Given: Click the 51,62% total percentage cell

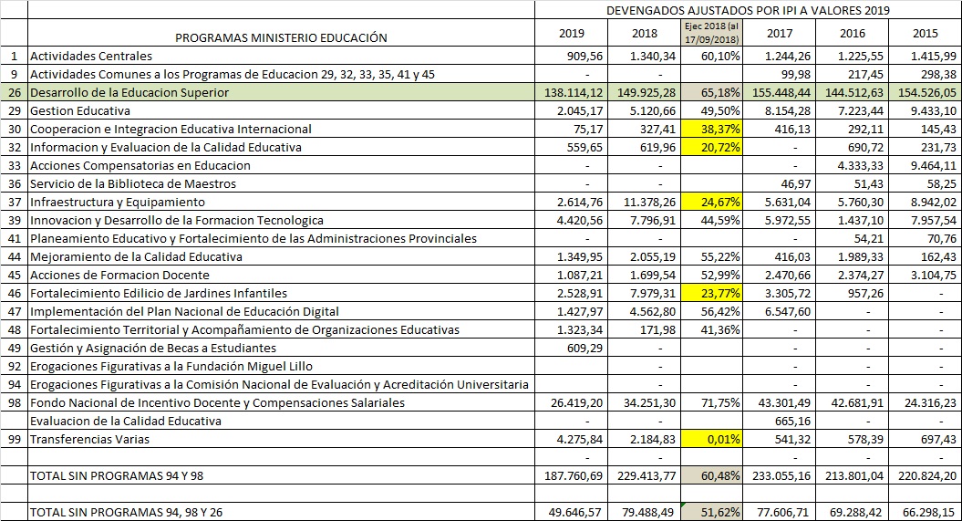Looking at the screenshot, I should coord(713,512).
